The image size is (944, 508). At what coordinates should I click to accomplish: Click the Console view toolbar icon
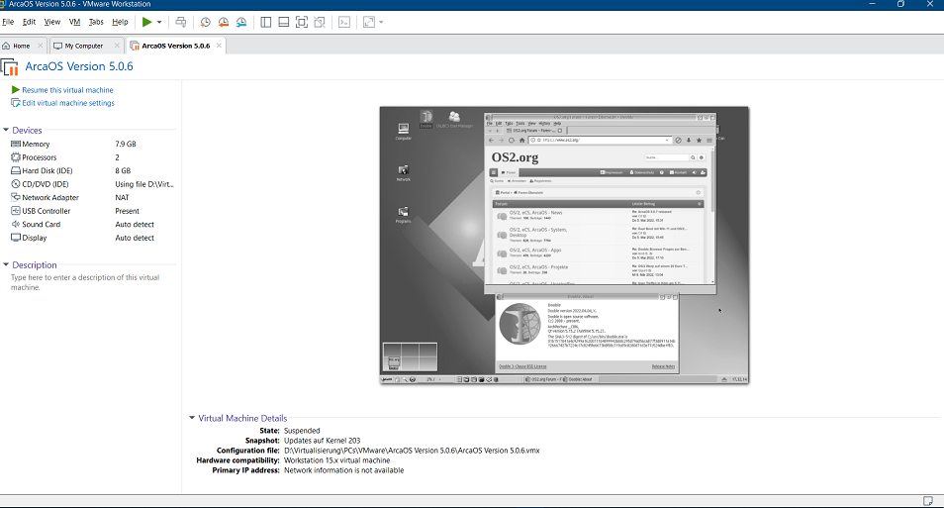[x=344, y=23]
